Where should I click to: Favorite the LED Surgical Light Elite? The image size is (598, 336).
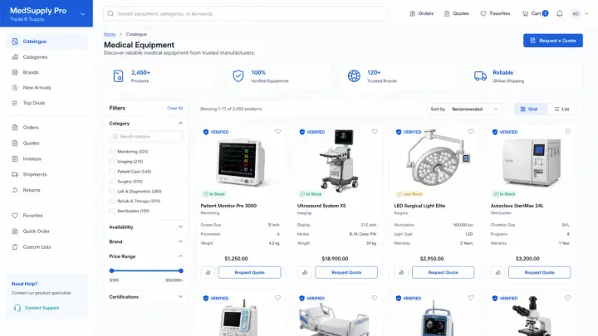[x=471, y=131]
